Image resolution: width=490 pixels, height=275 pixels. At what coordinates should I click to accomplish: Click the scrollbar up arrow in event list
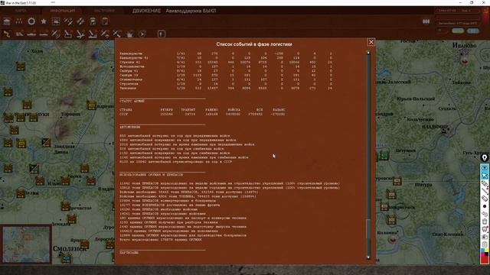[368, 53]
